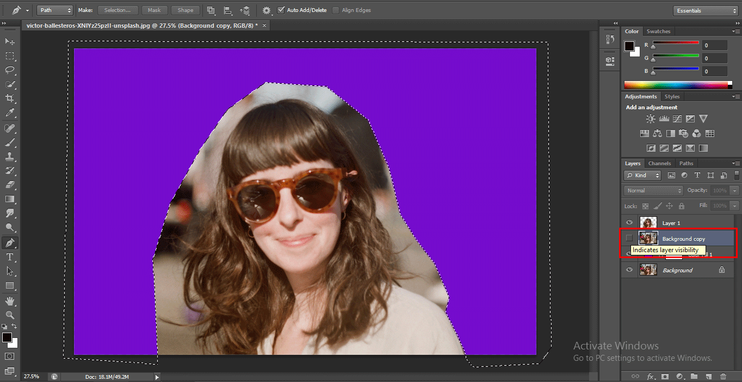
Task: Click the Selection... button
Action: 118,10
